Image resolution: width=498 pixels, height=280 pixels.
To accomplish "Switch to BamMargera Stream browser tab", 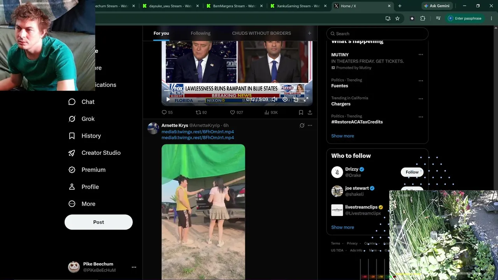I will pyautogui.click(x=234, y=6).
